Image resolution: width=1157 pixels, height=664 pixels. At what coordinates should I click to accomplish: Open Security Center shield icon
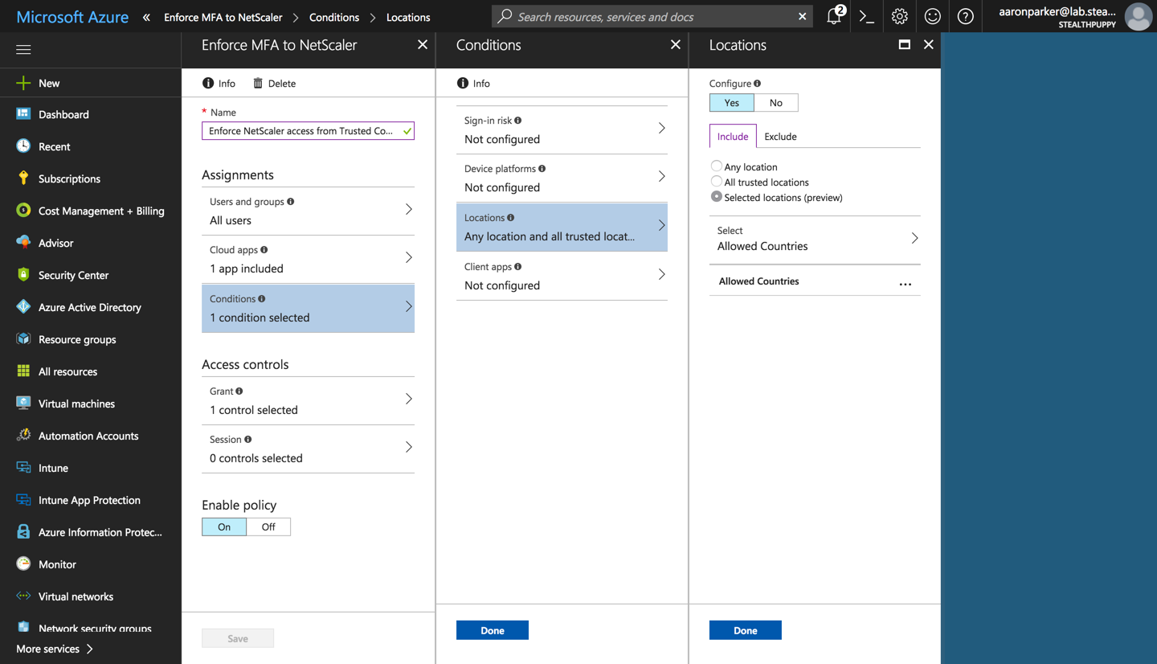coord(23,275)
